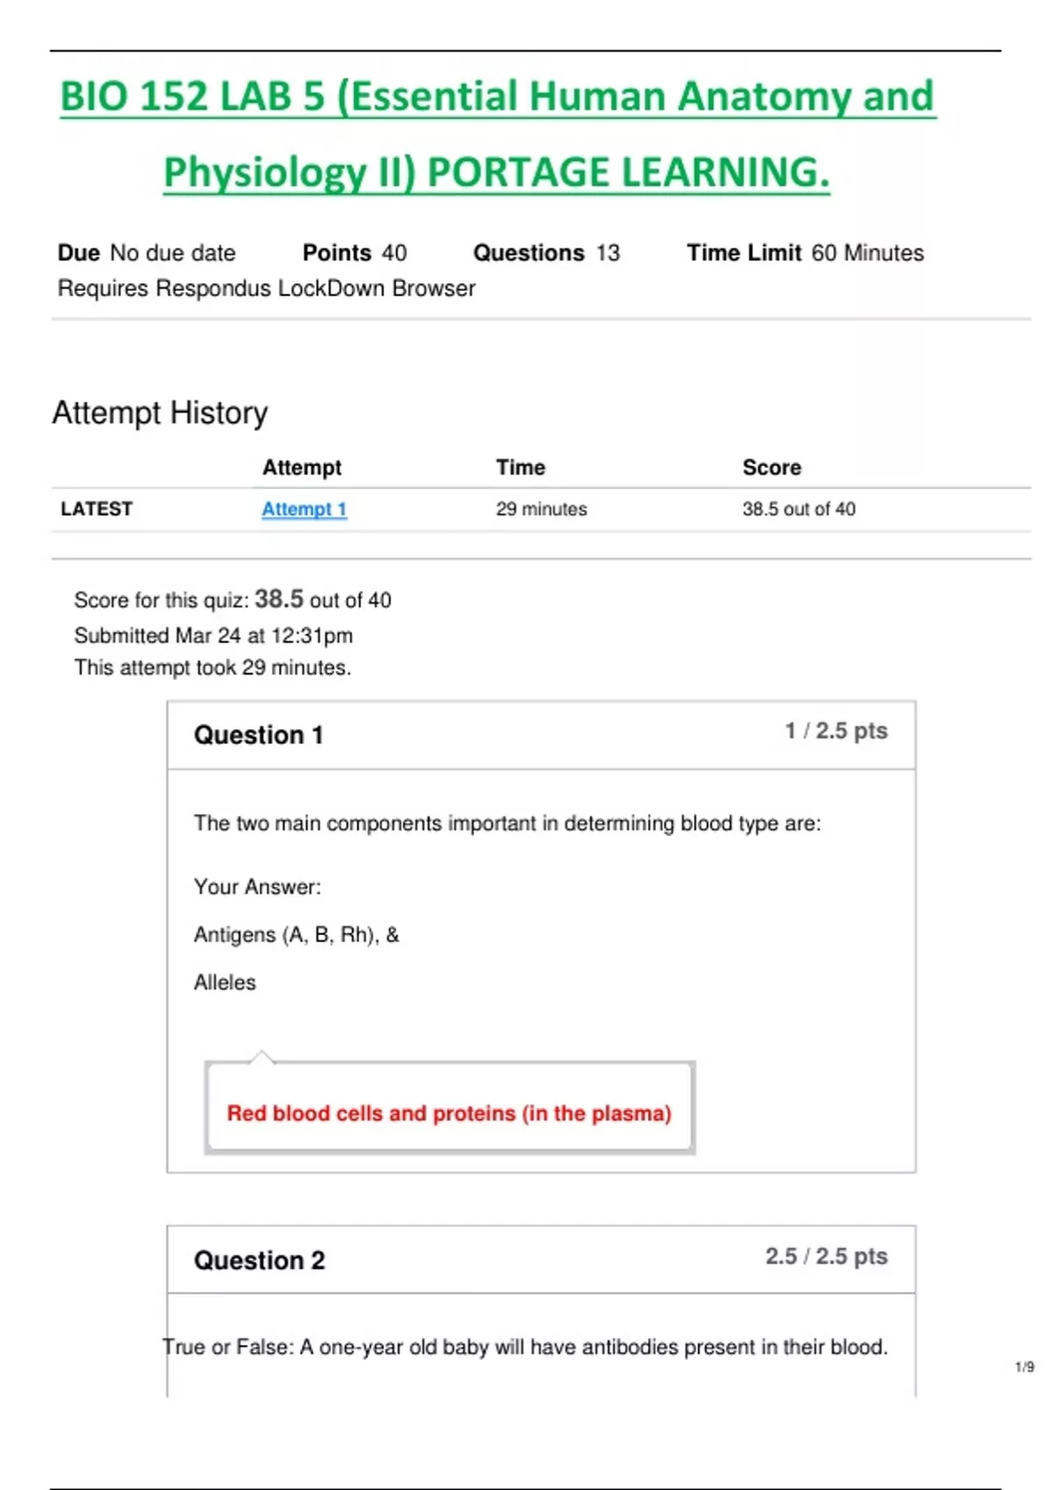Click the Time column header
The height and width of the screenshot is (1490, 1052).
521,467
